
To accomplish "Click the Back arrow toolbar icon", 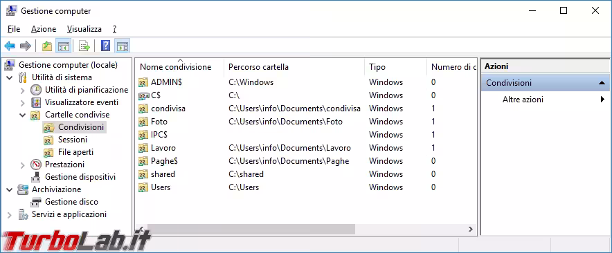I will click(10, 46).
